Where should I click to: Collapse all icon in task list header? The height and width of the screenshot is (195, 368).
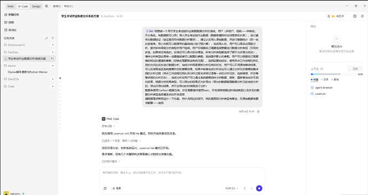point(46,38)
